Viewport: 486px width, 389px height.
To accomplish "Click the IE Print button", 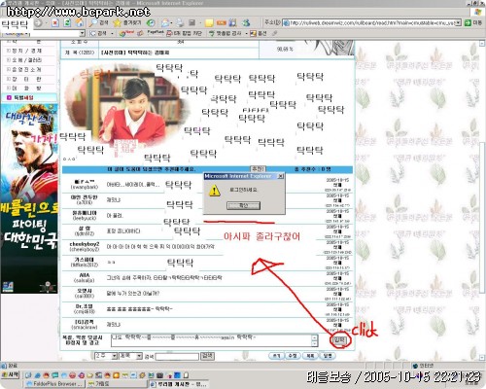I will coord(180,23).
